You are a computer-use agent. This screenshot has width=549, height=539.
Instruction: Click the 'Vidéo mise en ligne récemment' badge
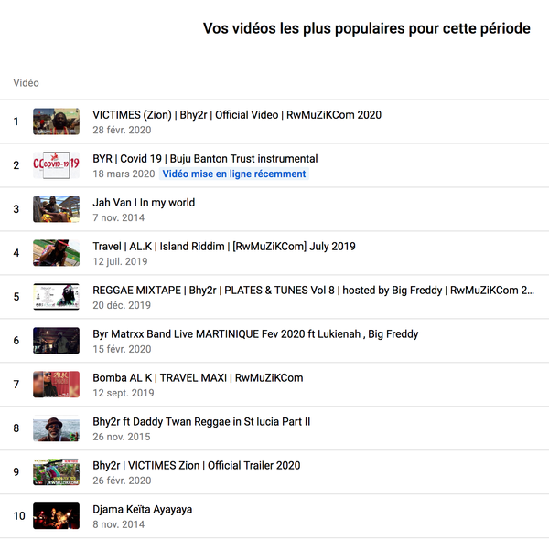234,174
